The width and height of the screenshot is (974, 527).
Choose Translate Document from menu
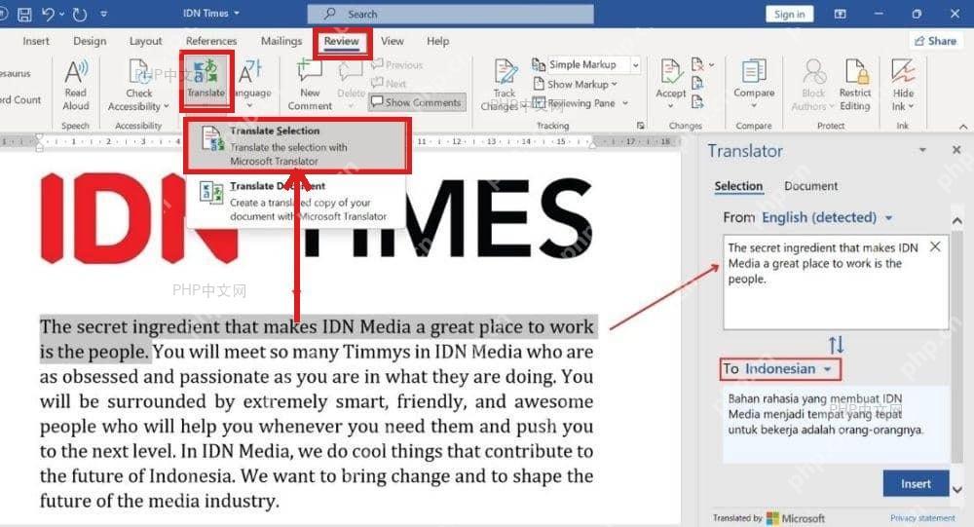296,201
